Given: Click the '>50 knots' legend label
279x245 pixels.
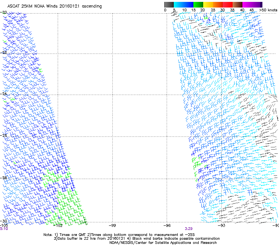Looking at the screenshot, I should 268,10.
